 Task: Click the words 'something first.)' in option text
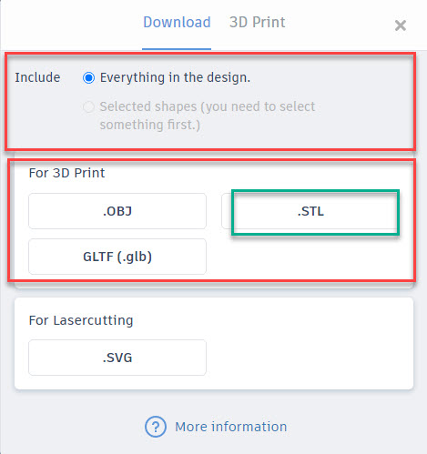coord(150,125)
